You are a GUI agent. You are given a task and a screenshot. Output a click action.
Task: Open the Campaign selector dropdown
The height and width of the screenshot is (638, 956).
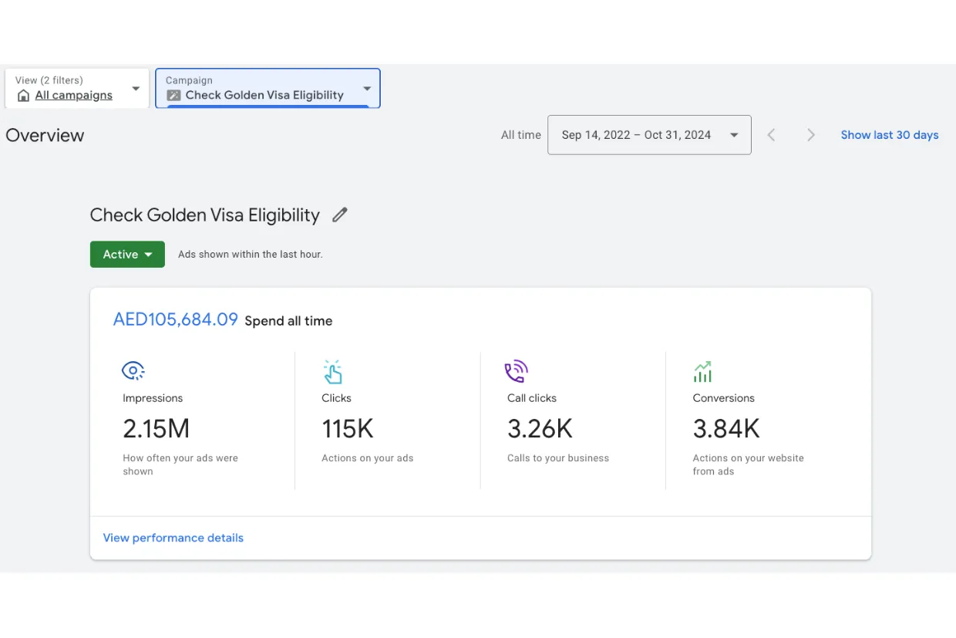click(x=268, y=88)
